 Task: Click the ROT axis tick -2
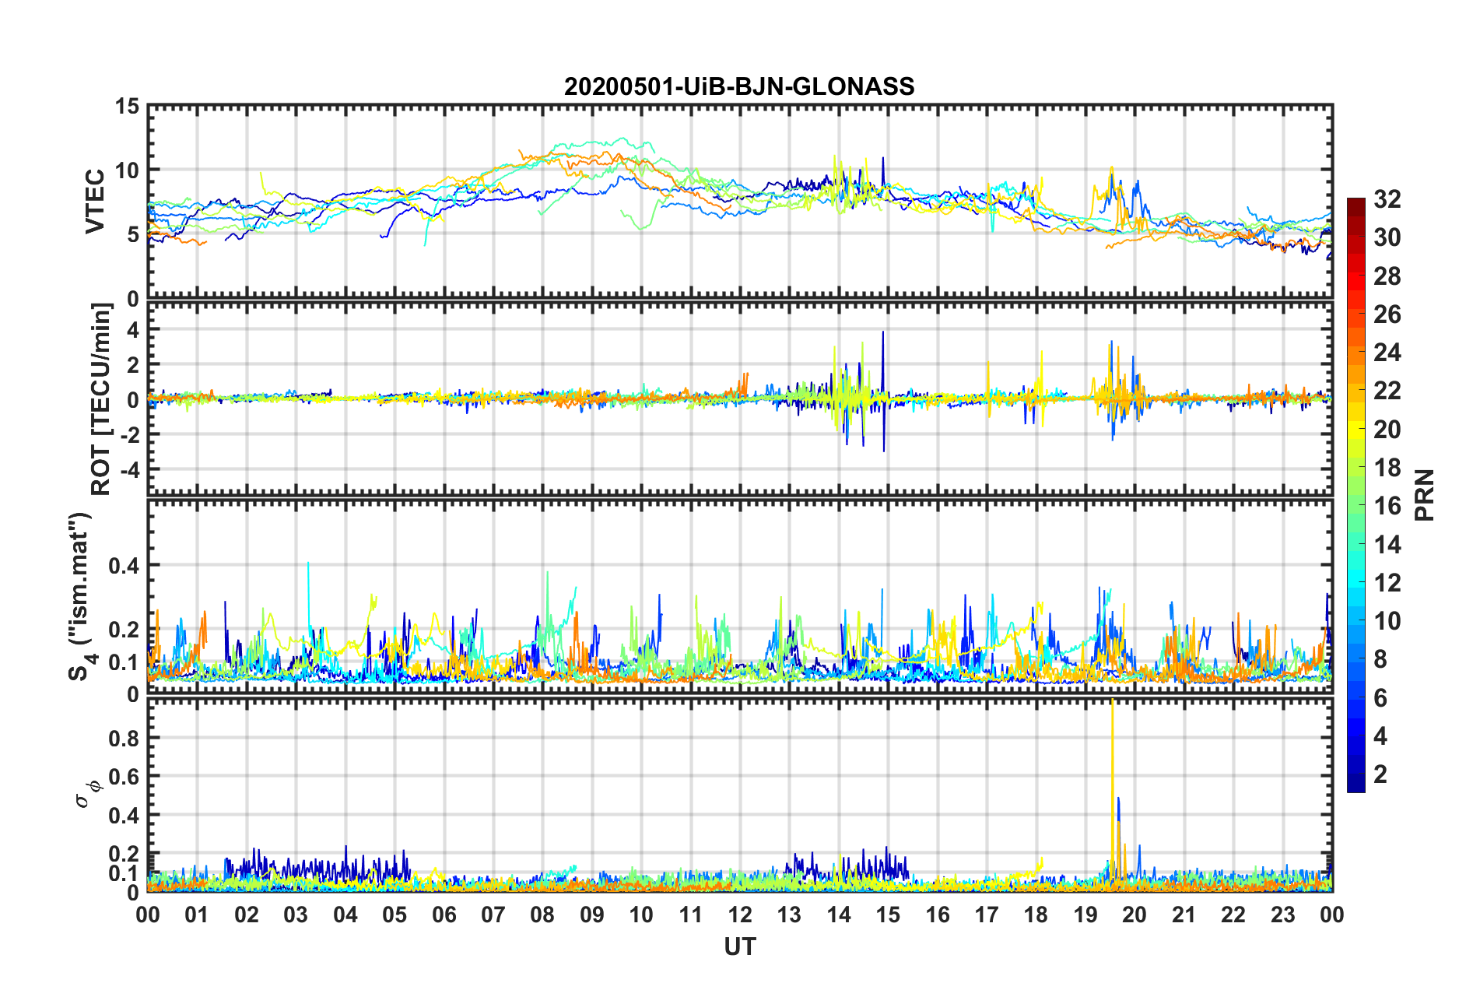click(129, 434)
